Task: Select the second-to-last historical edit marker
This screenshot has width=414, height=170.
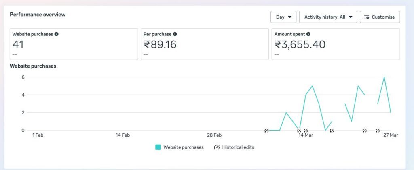Action: tap(365, 131)
